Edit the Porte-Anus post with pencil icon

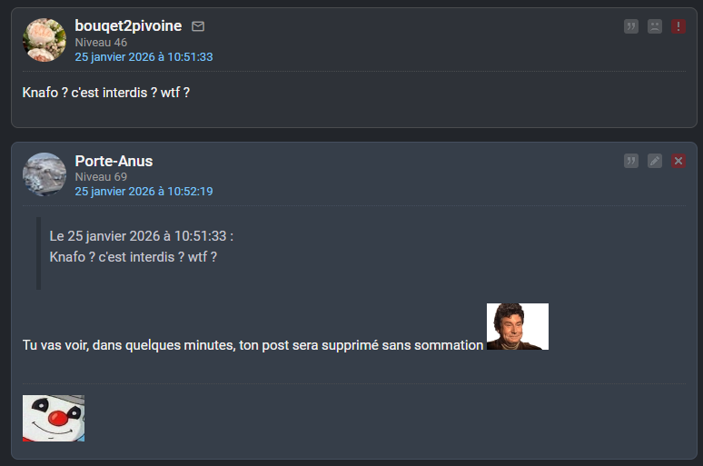(x=655, y=161)
